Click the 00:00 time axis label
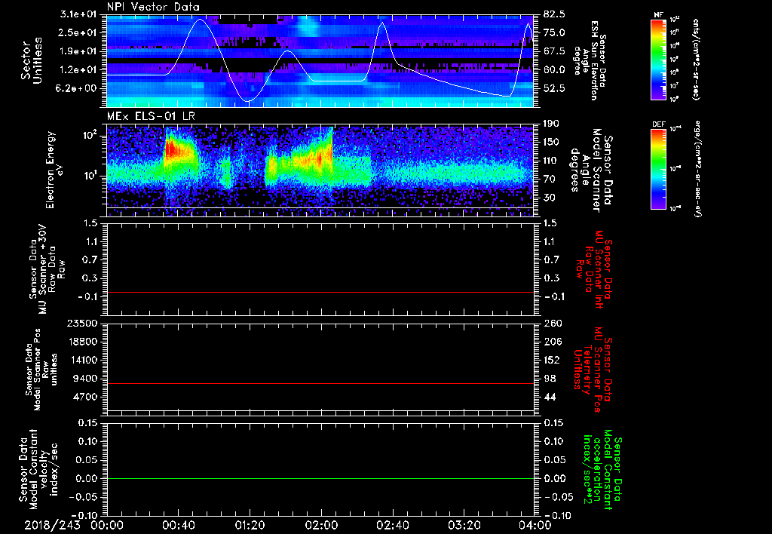Viewport: 772px width, 534px height. pyautogui.click(x=107, y=525)
